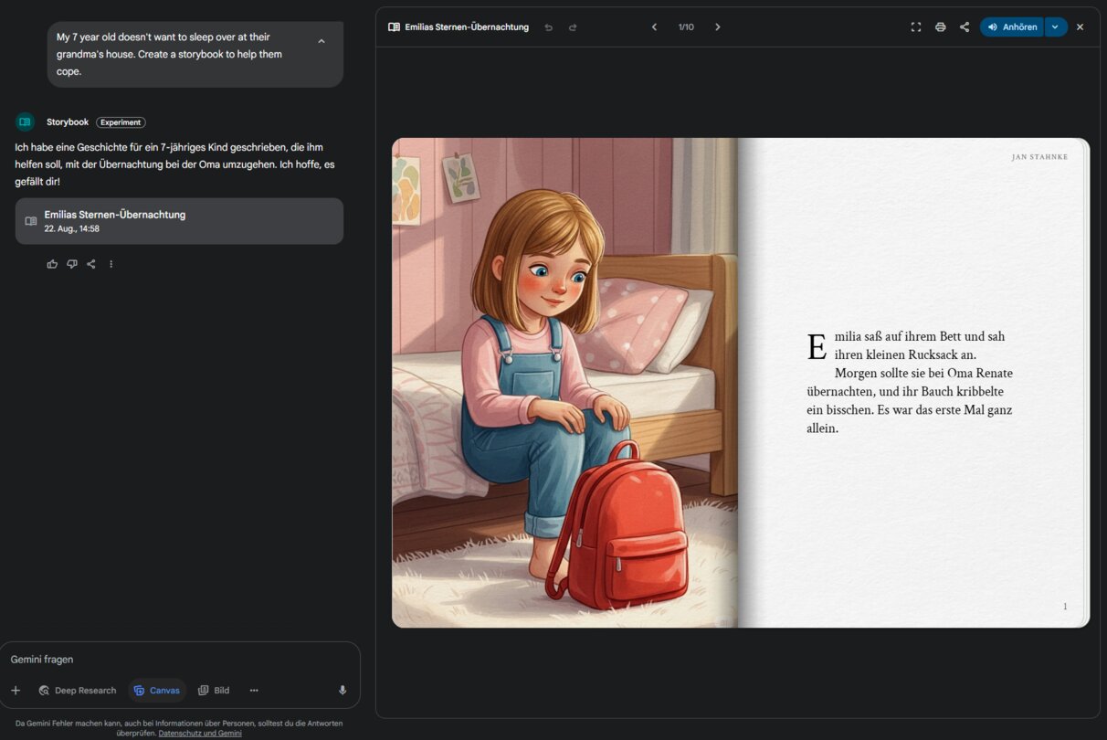Viewport: 1107px width, 740px height.
Task: Click the share icon under the chat response
Action: pyautogui.click(x=91, y=264)
